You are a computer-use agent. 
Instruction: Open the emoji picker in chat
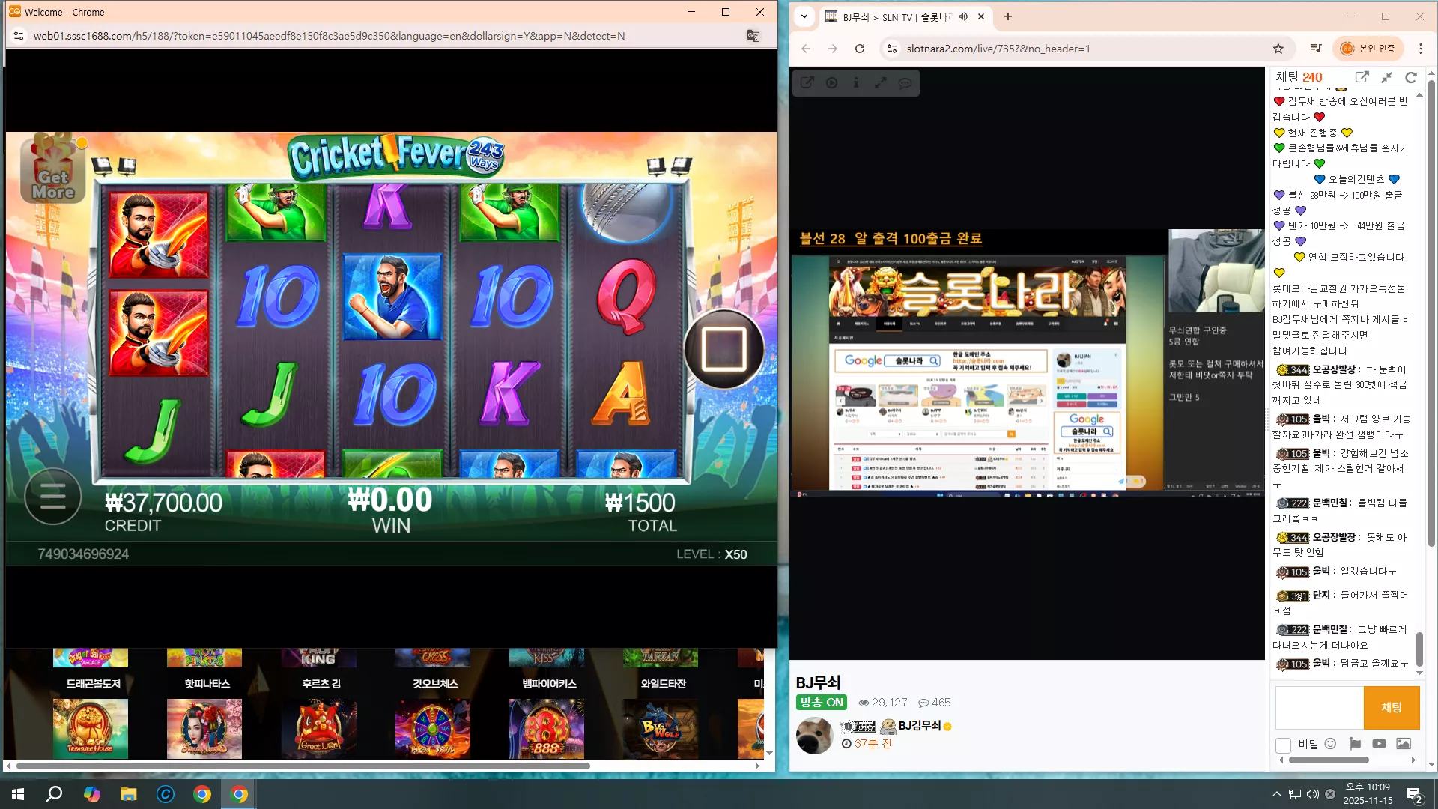click(1330, 744)
